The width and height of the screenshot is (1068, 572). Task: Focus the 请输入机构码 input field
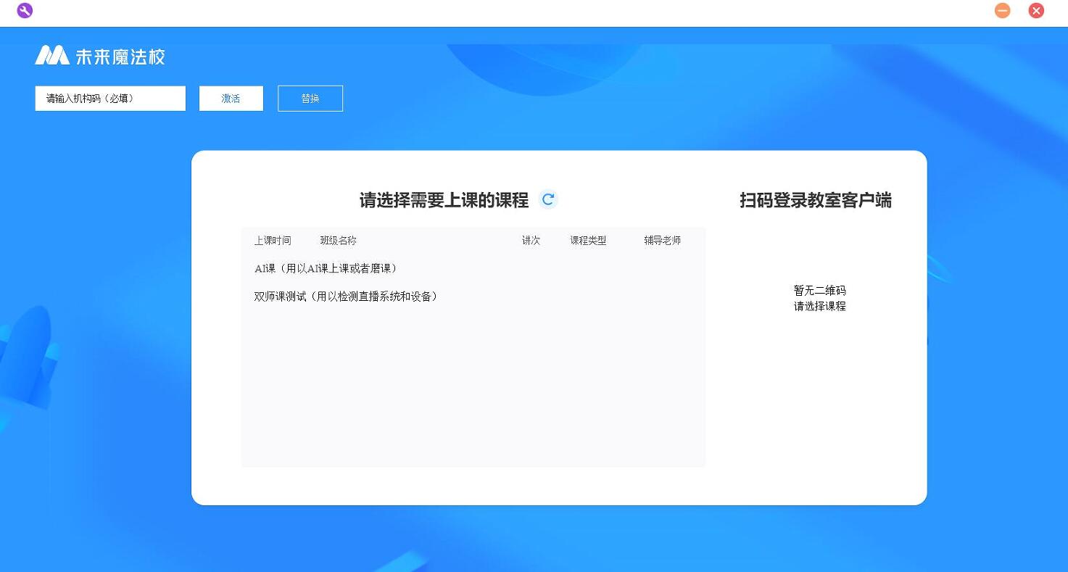[110, 99]
